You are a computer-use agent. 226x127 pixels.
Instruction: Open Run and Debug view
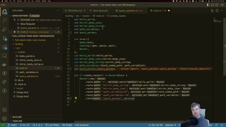tap(4, 29)
